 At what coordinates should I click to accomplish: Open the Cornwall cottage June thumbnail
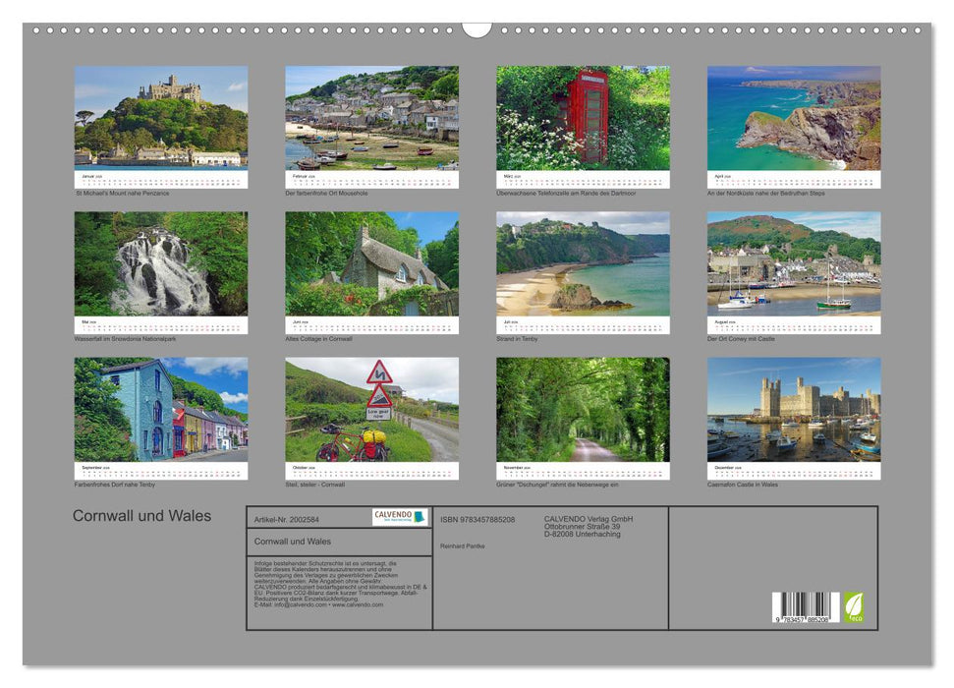click(x=370, y=265)
